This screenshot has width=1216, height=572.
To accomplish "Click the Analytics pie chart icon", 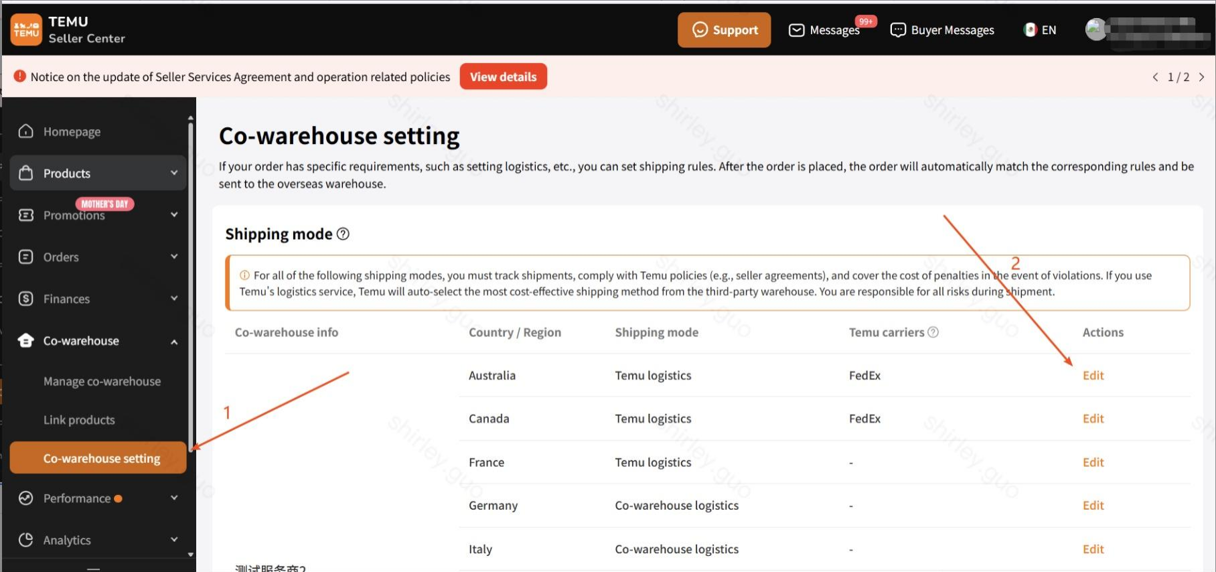I will click(26, 540).
